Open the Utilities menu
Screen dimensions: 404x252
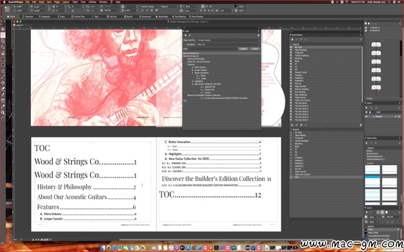[92, 2]
